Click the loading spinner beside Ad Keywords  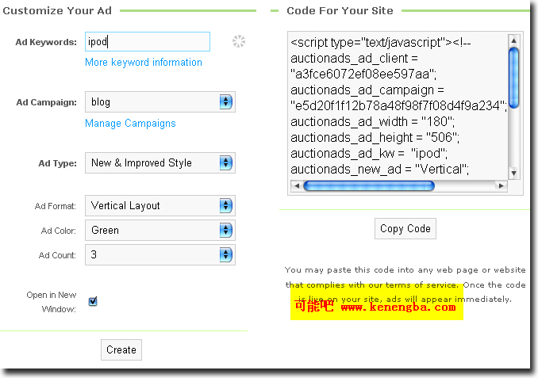coord(239,41)
